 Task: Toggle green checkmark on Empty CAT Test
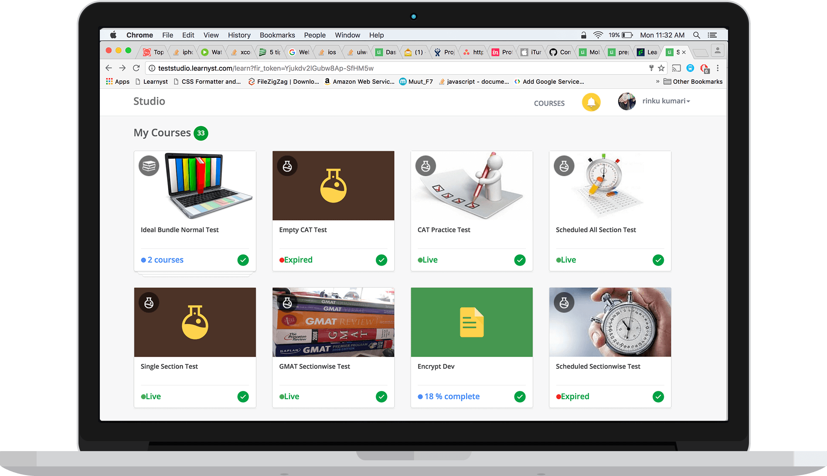point(381,260)
